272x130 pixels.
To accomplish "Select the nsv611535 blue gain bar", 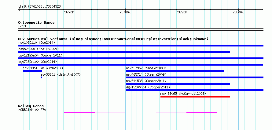I will click(x=178, y=84).
